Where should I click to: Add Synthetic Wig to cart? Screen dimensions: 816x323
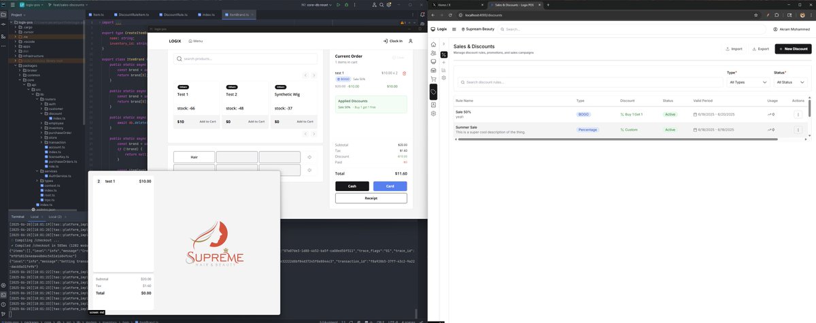pos(303,122)
